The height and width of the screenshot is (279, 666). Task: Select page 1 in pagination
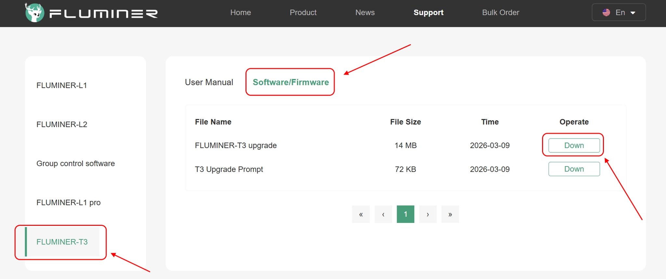point(406,214)
